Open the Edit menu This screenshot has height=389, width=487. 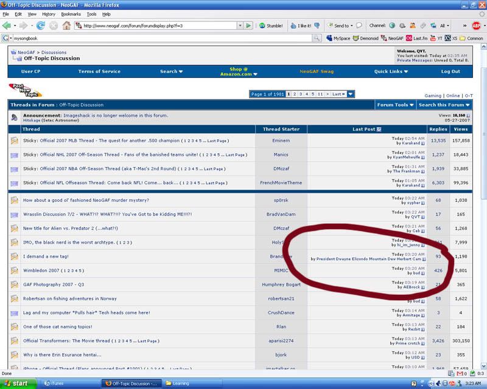18,14
